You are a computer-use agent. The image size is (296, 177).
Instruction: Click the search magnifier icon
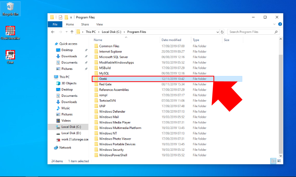tap(276, 32)
